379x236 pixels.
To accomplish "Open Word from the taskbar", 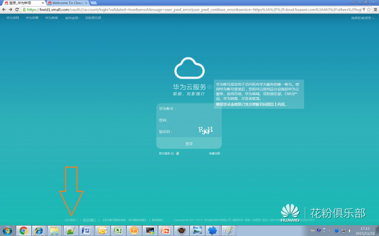I will point(86,231).
